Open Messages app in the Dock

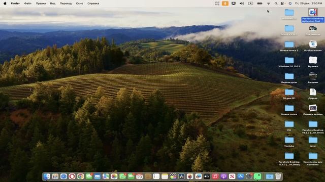pyautogui.click(x=89, y=176)
